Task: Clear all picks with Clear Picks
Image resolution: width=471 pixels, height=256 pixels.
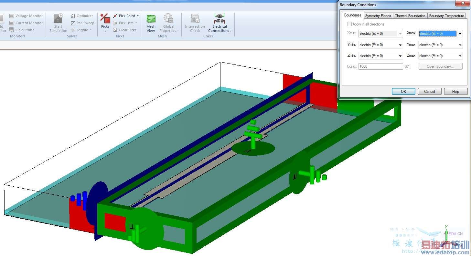Action: [x=125, y=30]
